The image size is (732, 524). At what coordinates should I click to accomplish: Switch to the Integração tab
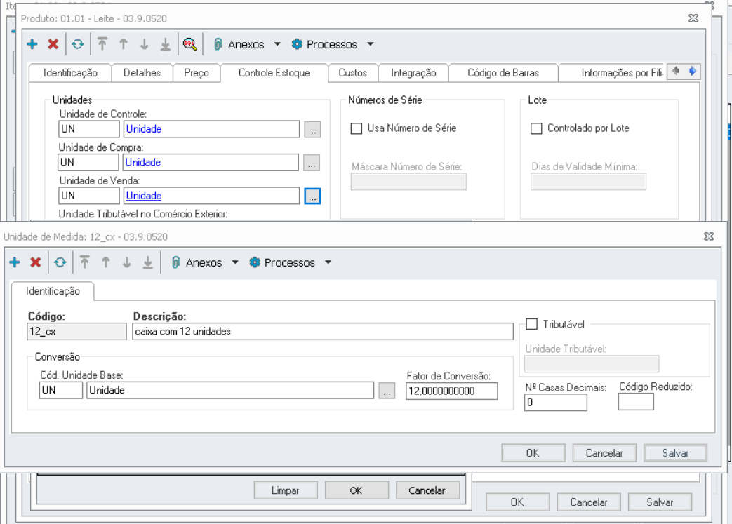click(x=413, y=73)
